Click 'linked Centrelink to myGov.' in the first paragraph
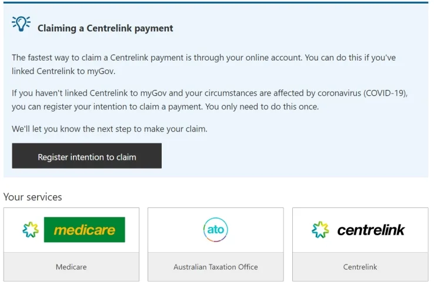Image resolution: width=434 pixels, height=285 pixels. pos(62,71)
